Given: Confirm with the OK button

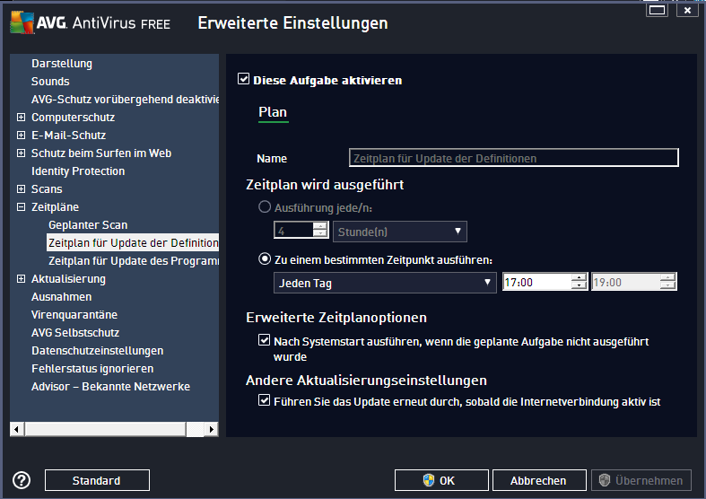Looking at the screenshot, I should (x=441, y=480).
